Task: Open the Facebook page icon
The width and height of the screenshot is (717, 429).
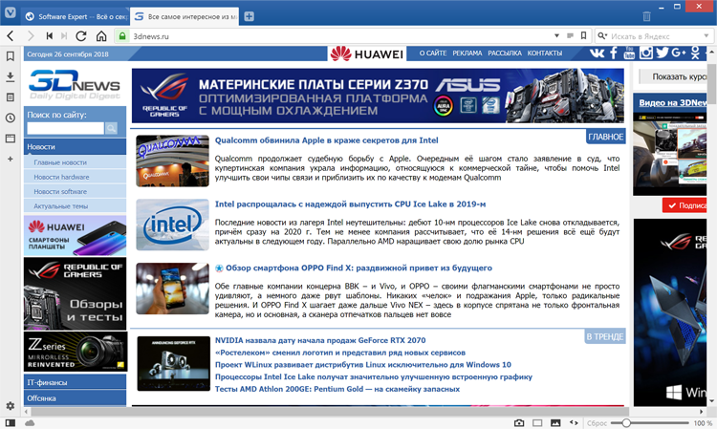Action: tap(614, 53)
